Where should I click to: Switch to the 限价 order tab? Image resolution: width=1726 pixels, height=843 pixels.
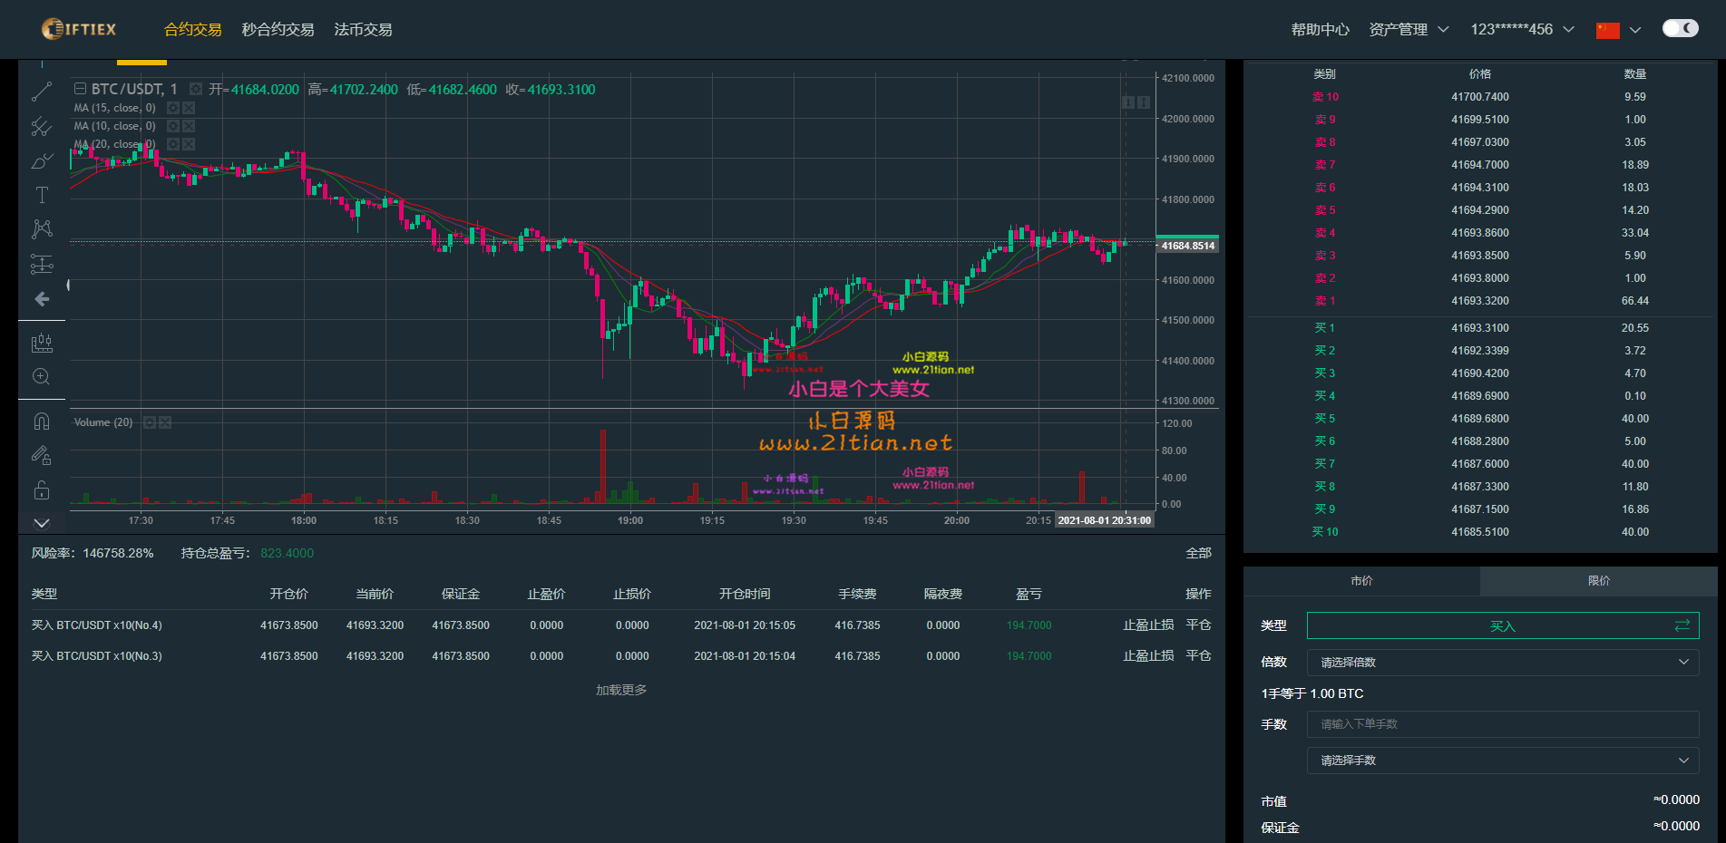[1599, 581]
